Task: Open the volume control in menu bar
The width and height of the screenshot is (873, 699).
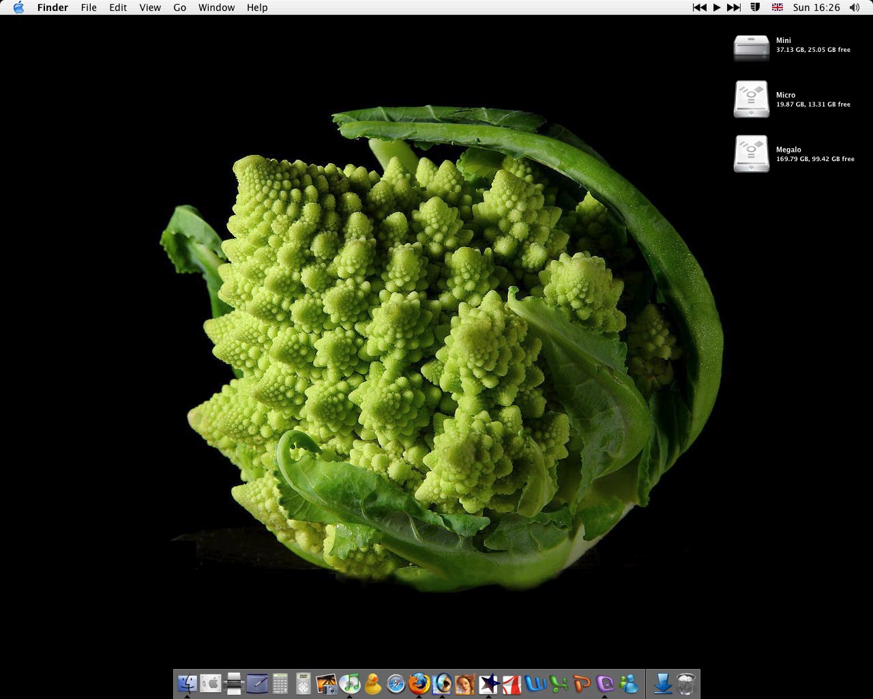Action: click(855, 8)
